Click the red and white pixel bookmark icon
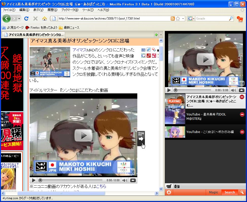247x202 pixels. [x=154, y=56]
